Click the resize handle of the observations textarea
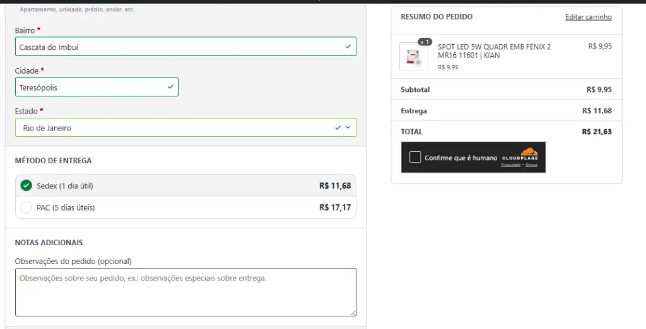The height and width of the screenshot is (329, 646). click(x=353, y=313)
